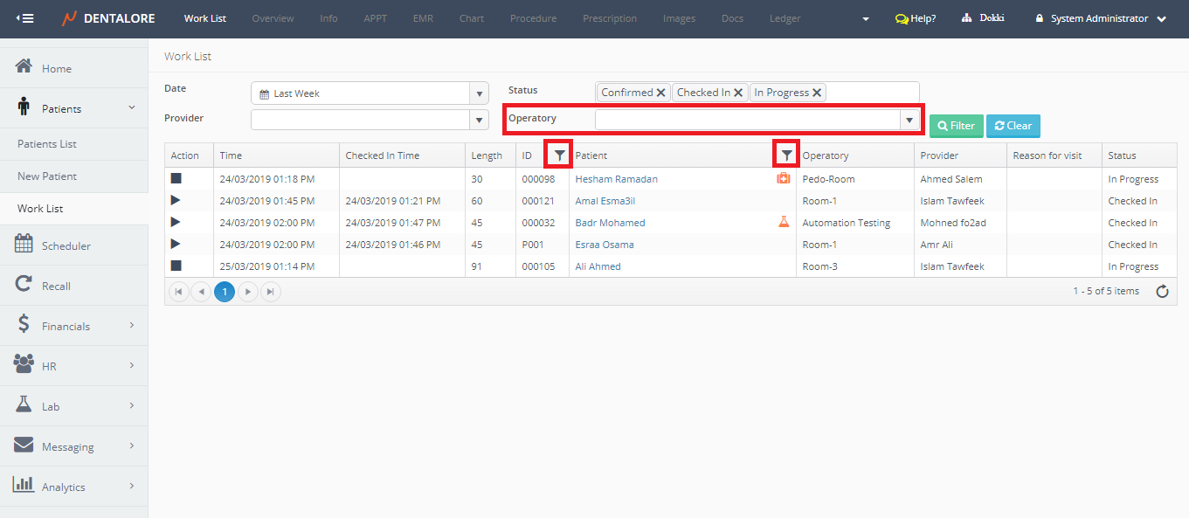Open the Scheduler sidebar item
Screen dimensions: 1189x518
66,245
